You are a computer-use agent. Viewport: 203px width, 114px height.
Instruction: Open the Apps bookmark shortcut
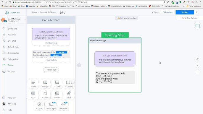tap(5, 6)
